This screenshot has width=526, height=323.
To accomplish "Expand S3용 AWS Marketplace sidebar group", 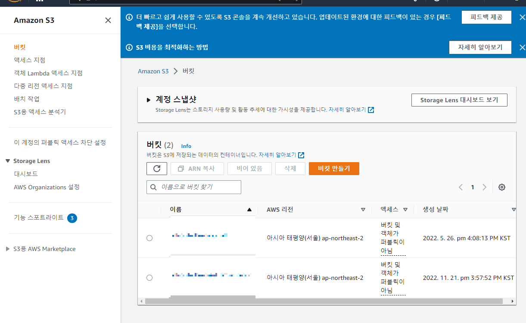I will click(8, 249).
